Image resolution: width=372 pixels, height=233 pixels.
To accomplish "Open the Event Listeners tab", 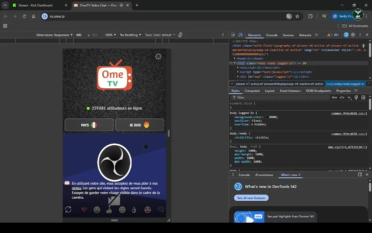I will [290, 91].
